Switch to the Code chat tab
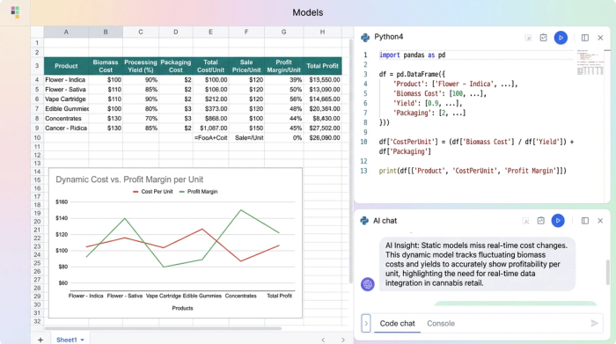616x344 pixels. click(x=397, y=323)
